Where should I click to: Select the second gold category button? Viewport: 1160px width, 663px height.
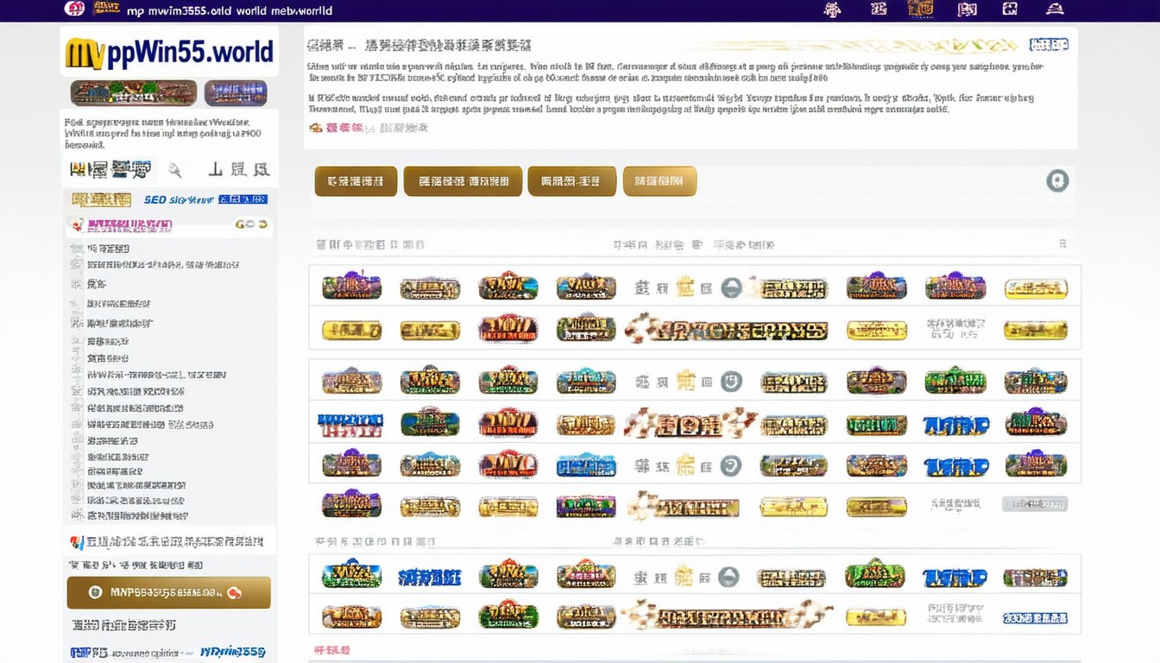point(463,181)
